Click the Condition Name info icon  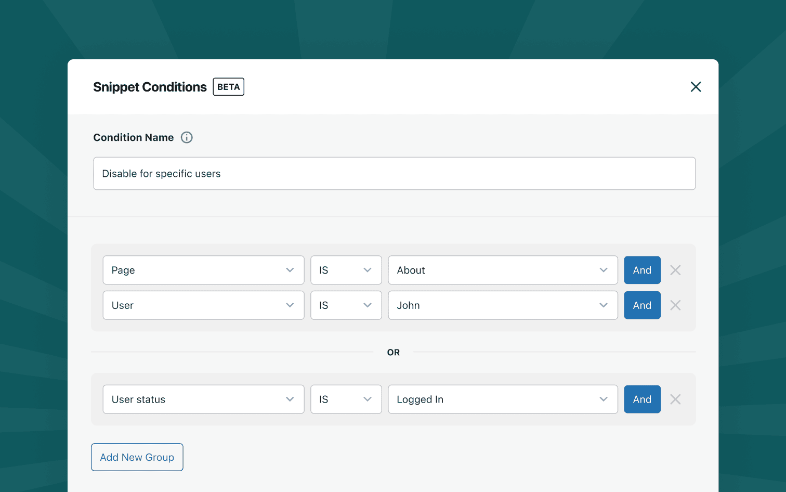coord(187,137)
